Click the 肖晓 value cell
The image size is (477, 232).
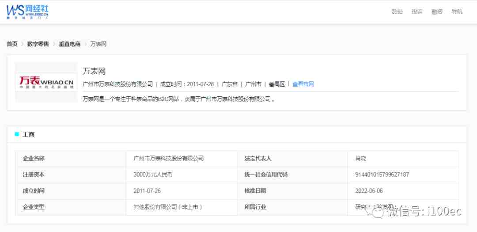[403, 159]
